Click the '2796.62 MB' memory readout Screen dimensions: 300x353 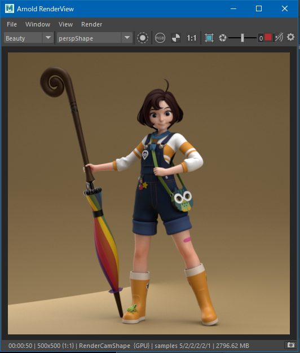pos(232,346)
